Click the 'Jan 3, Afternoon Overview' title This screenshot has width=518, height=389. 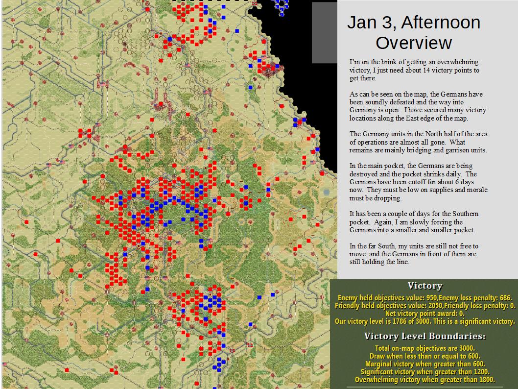pyautogui.click(x=414, y=32)
